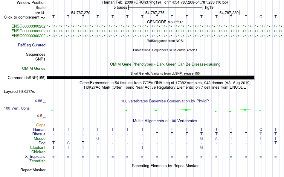Click 'Repeating Elements by RepeatMasker' title
Screen dimensions: 284x177
click(165, 166)
